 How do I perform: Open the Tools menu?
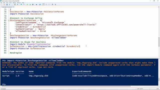(x=10, y=3)
